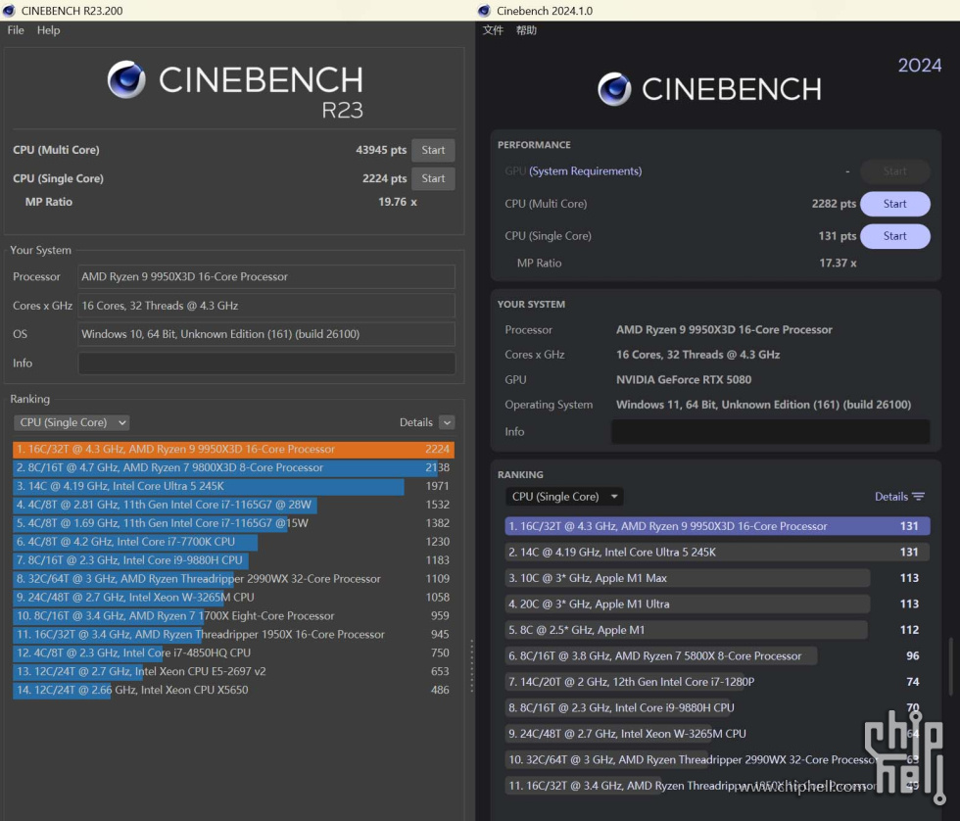Select the Core i7-1280P row in 2024 ranking
This screenshot has width=960, height=821.
[x=717, y=682]
